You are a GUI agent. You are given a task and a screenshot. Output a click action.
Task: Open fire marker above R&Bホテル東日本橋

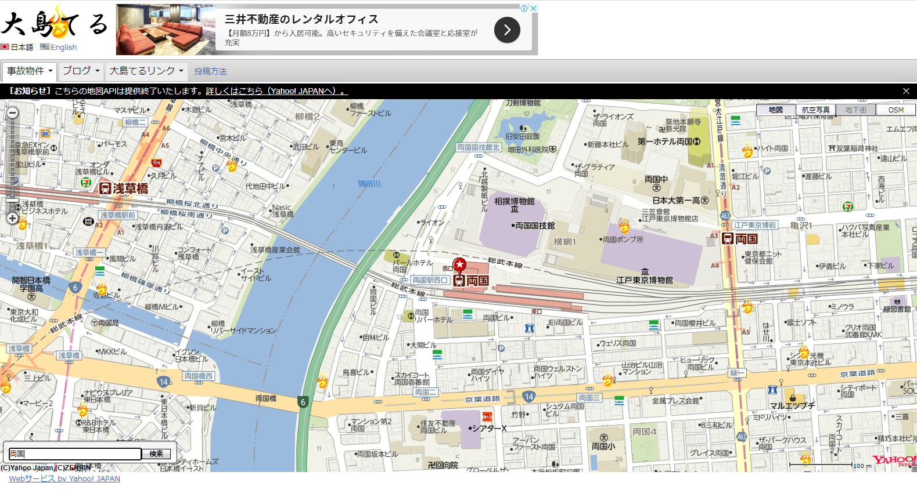[x=82, y=410]
